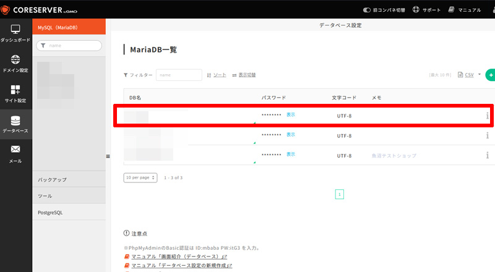
Task: Open the 10 per page selector
Action: pos(140,177)
